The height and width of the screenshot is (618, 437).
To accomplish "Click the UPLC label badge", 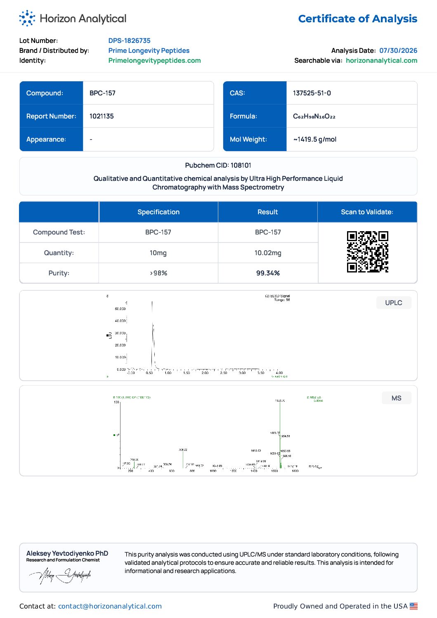I will pos(394,303).
